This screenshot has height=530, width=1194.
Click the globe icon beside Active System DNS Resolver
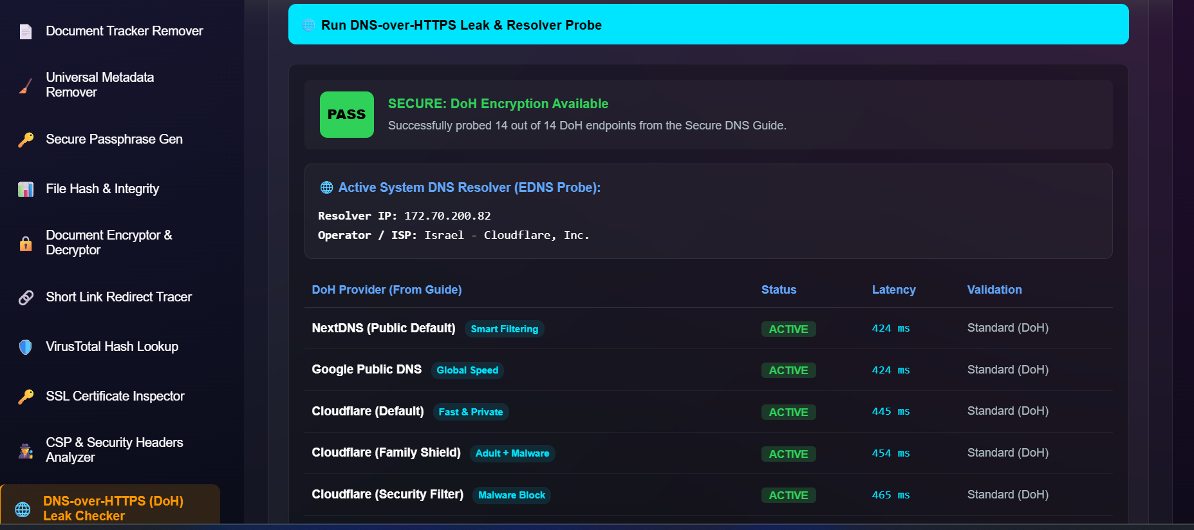[327, 187]
